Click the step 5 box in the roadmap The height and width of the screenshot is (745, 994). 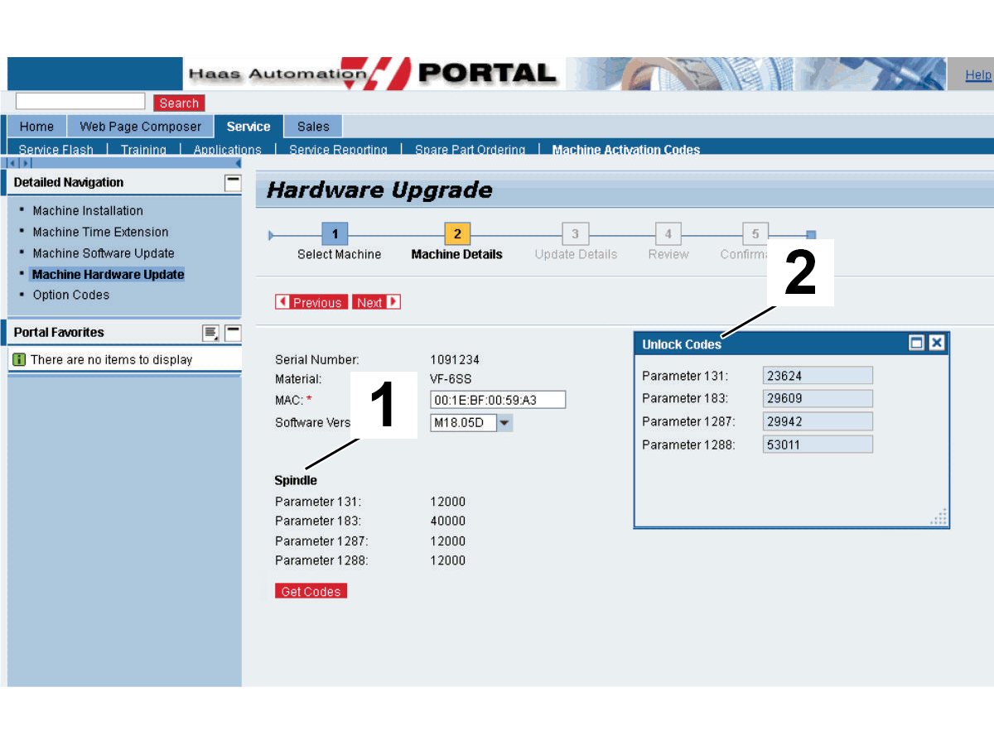(x=755, y=234)
